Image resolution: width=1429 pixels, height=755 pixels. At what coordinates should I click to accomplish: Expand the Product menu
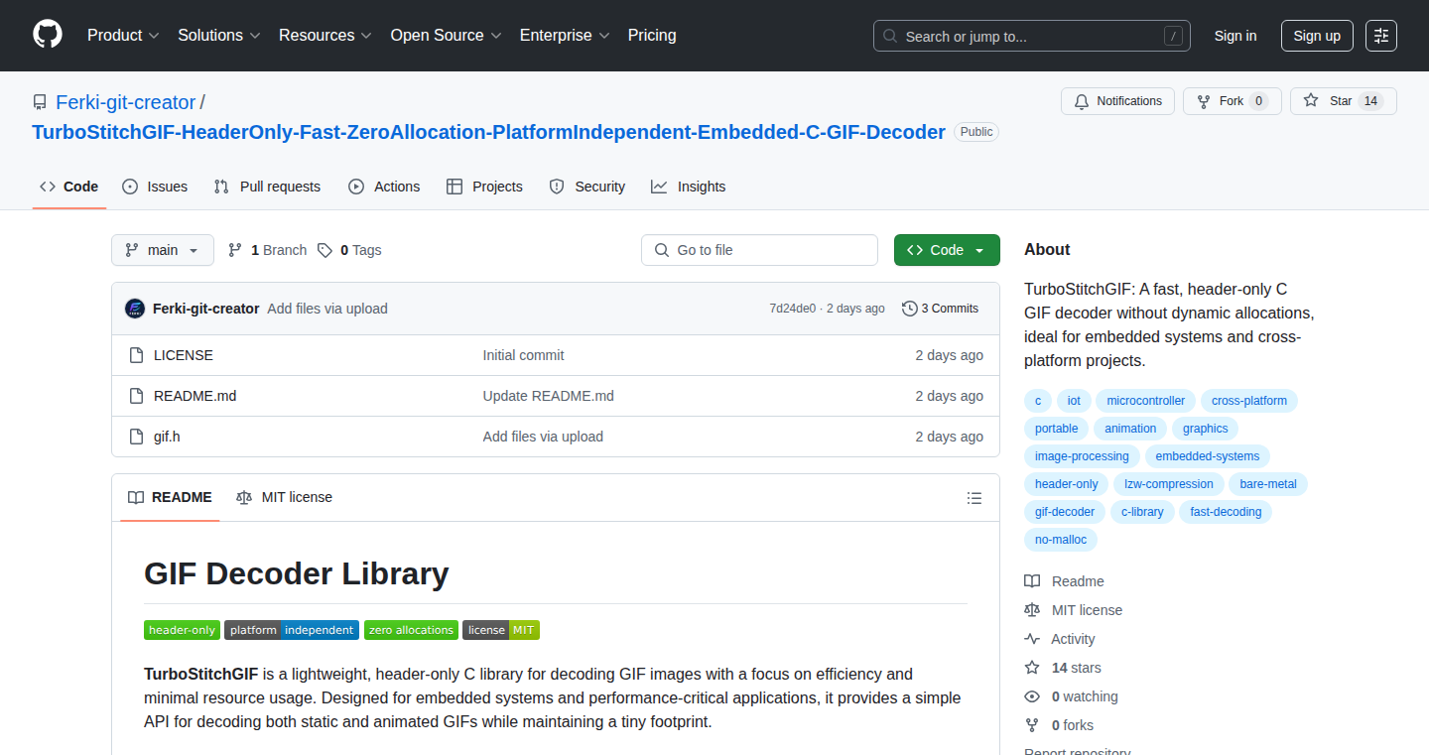coord(123,36)
